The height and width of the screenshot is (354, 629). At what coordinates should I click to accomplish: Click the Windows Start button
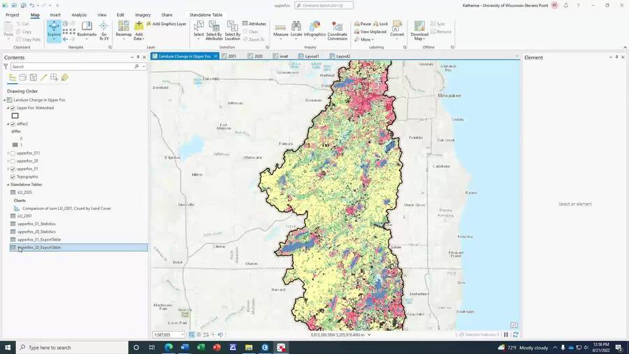[x=8, y=348]
